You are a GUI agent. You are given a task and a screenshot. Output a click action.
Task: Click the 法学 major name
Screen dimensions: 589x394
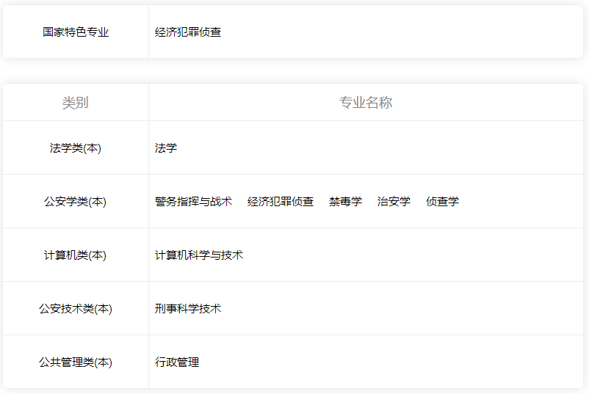tap(166, 148)
